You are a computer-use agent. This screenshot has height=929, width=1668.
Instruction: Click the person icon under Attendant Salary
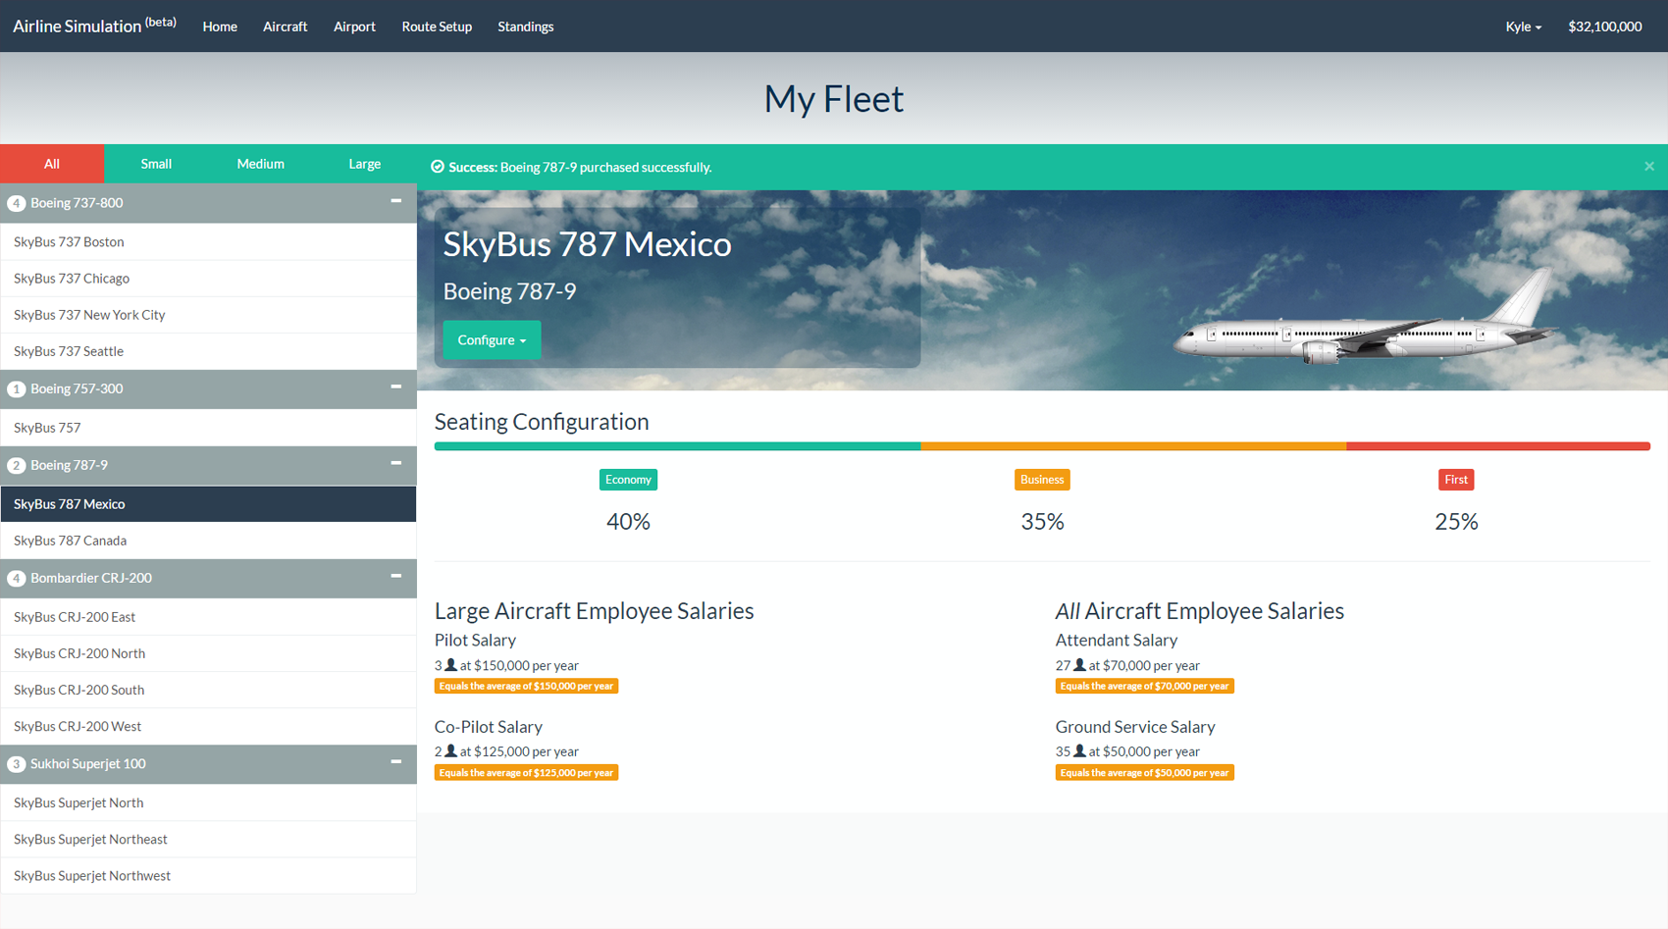click(x=1079, y=665)
